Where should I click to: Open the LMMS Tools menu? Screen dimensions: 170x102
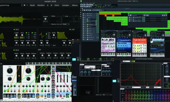point(90,3)
